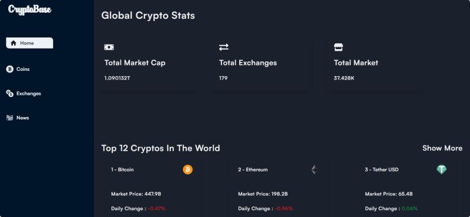Click the Coins bitcoin icon in sidebar
The image size is (470, 217).
9,69
